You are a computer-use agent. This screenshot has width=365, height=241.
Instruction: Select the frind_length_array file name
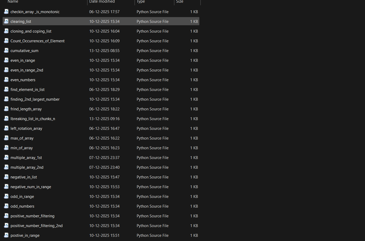pyautogui.click(x=26, y=109)
